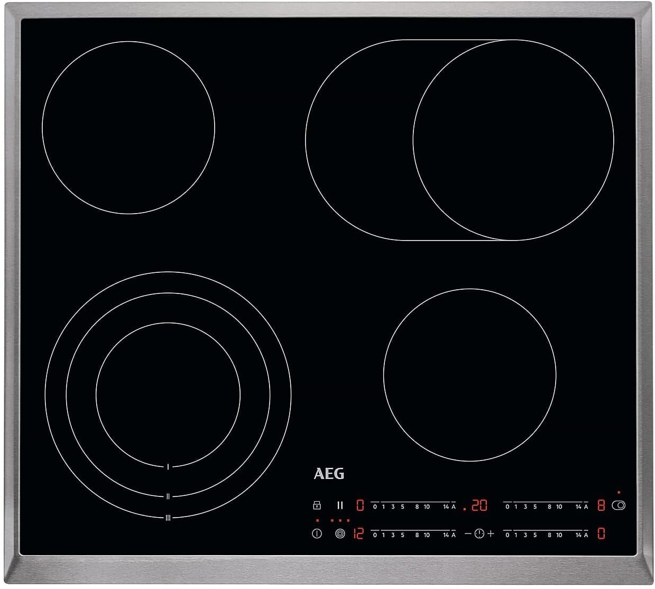Select 0 on the bottom-right slider
The width and height of the screenshot is (655, 589).
(x=508, y=535)
